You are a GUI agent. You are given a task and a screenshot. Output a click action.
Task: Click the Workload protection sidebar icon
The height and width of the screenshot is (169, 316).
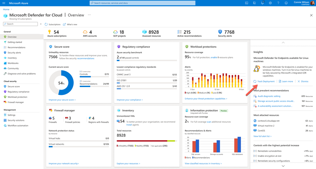click(x=5, y=97)
